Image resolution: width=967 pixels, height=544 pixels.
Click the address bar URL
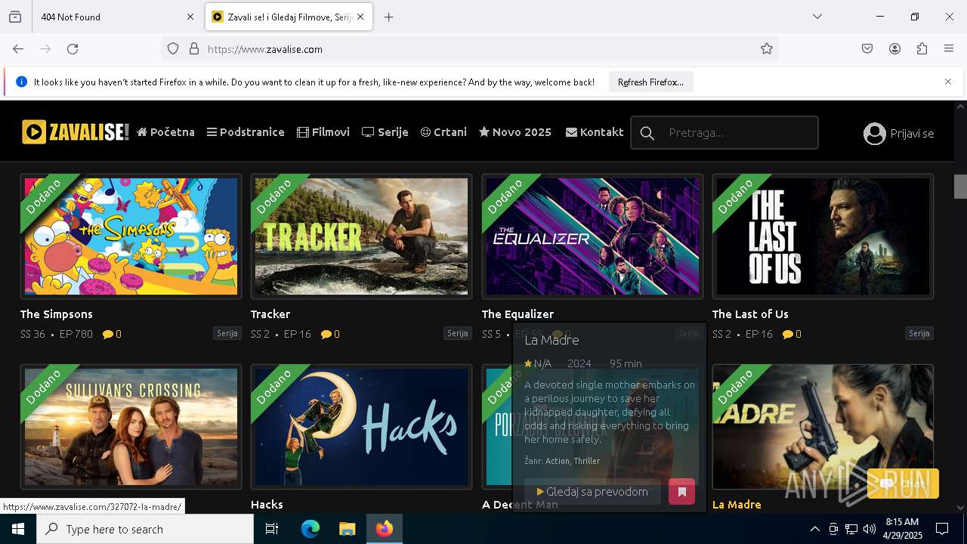[x=265, y=49]
